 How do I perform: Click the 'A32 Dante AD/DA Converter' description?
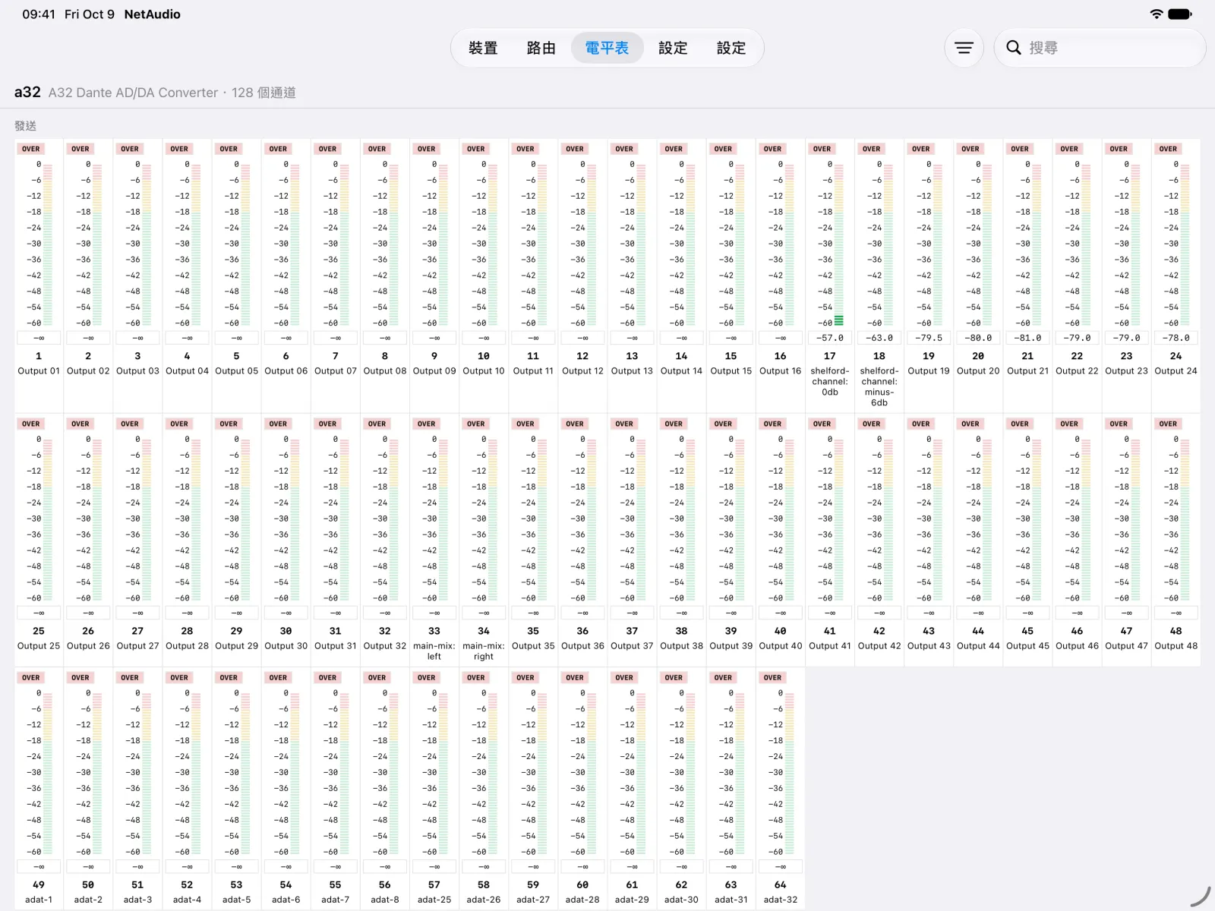(133, 93)
